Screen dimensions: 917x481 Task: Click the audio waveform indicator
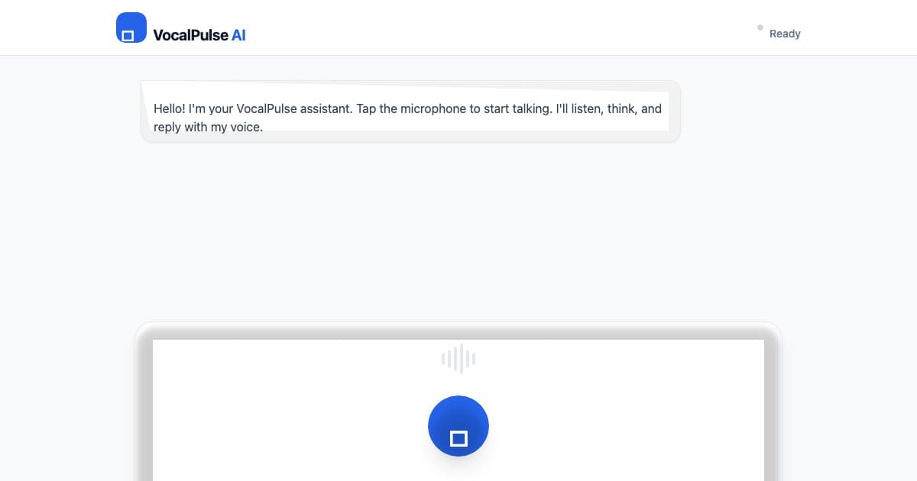[x=458, y=359]
